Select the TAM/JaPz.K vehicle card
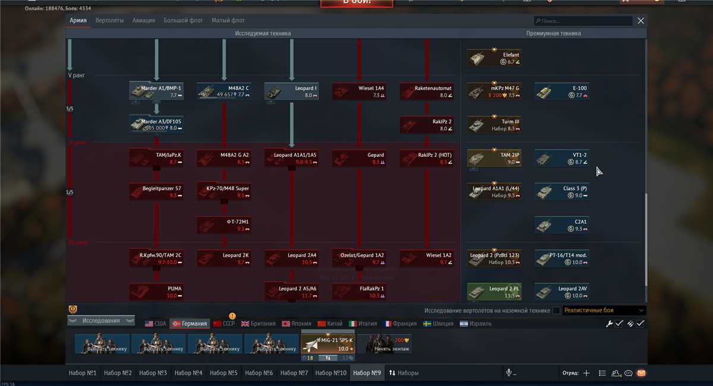 pyautogui.click(x=156, y=157)
